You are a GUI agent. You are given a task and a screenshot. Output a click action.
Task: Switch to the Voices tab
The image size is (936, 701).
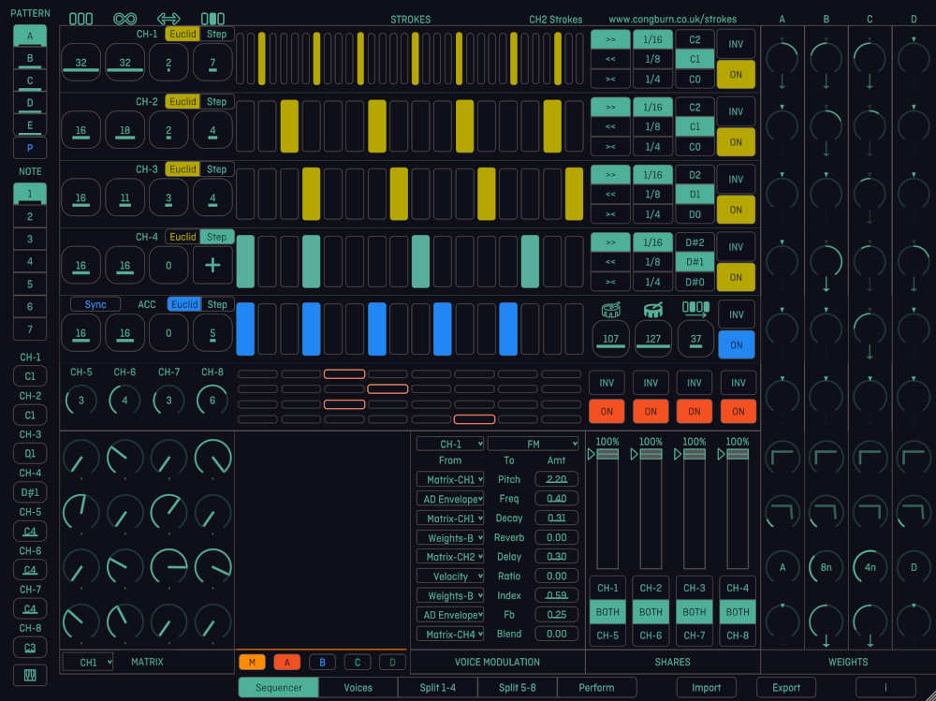click(358, 687)
